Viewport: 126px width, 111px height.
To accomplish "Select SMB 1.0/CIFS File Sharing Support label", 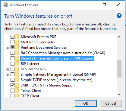I will 48,85.
